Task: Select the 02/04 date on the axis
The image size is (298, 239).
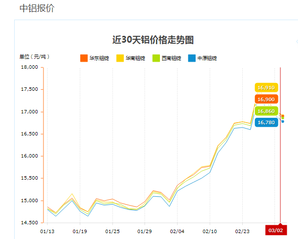Action: pyautogui.click(x=177, y=231)
